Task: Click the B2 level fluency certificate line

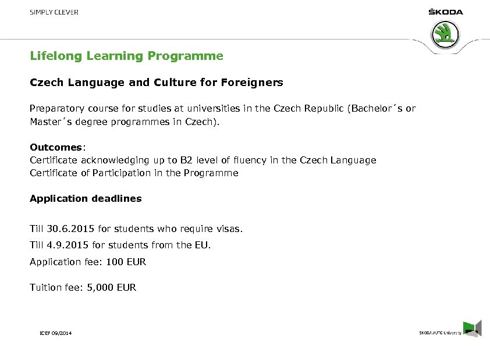Action: click(x=203, y=160)
